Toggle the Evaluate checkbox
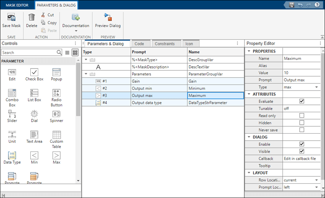 (302, 101)
